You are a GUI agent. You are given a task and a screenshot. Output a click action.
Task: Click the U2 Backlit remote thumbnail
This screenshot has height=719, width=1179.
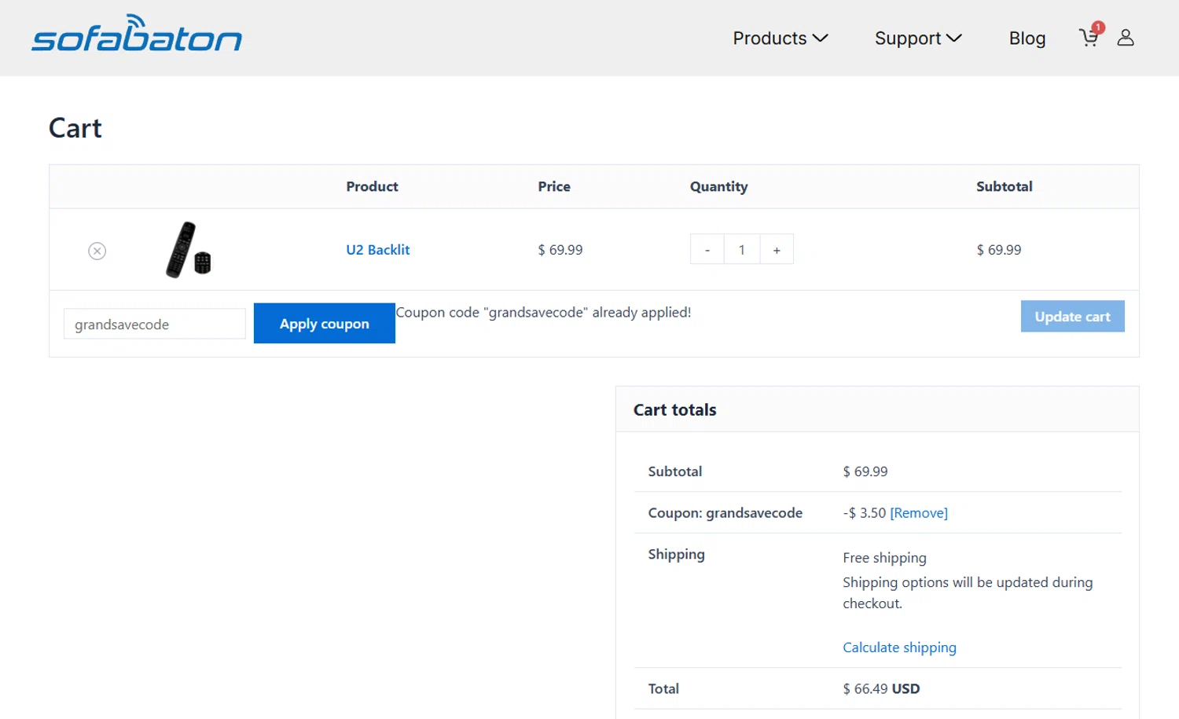click(x=189, y=250)
